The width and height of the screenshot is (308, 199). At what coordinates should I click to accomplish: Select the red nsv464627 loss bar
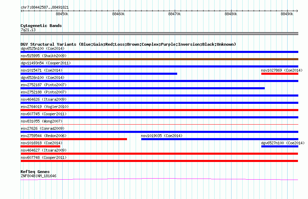point(159,154)
